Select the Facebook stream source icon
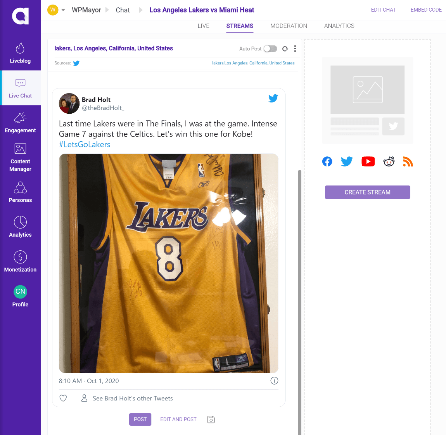Screen dimensions: 446x435 coord(327,162)
